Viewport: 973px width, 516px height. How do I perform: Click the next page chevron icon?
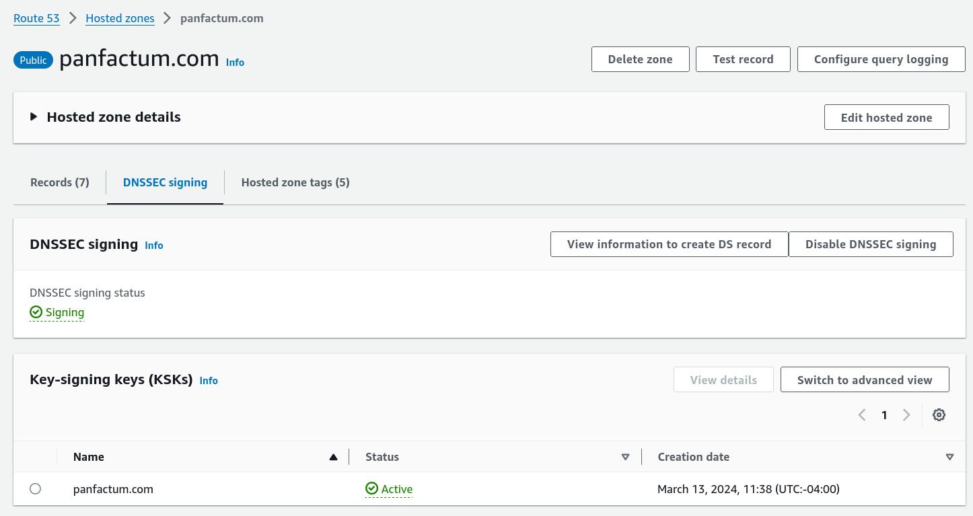point(906,415)
